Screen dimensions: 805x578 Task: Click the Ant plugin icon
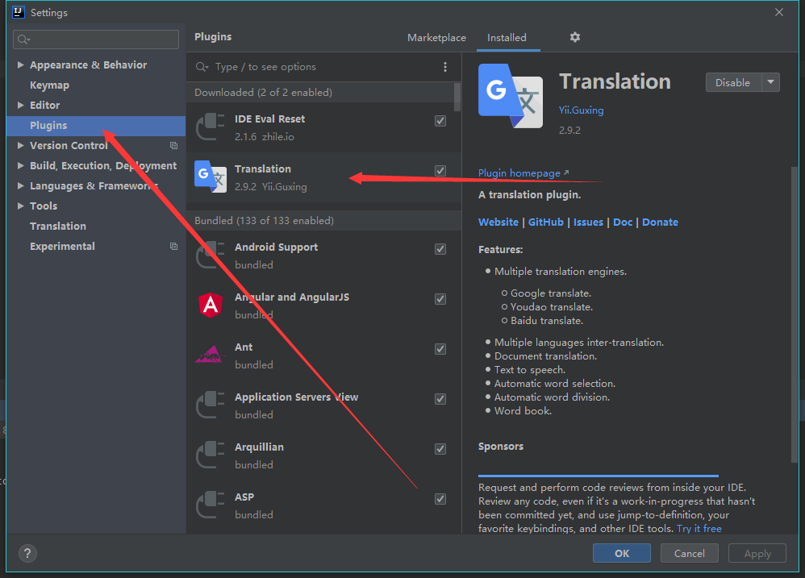coord(211,355)
